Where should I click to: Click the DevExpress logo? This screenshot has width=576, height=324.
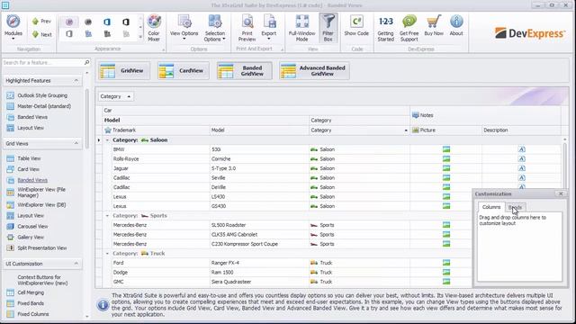pos(530,33)
